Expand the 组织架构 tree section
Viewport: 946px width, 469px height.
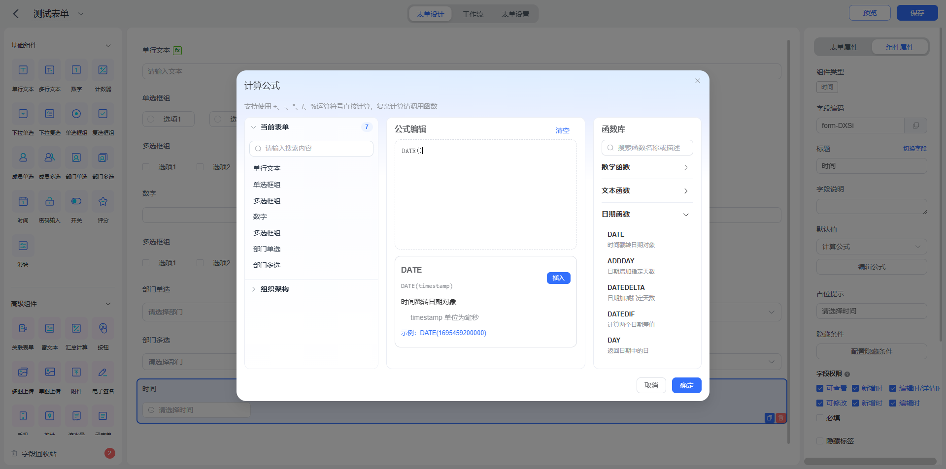coord(253,289)
